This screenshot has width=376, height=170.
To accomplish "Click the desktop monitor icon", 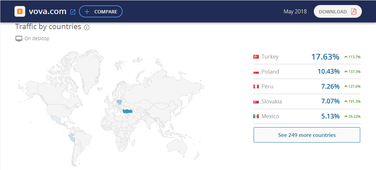I will [x=19, y=39].
